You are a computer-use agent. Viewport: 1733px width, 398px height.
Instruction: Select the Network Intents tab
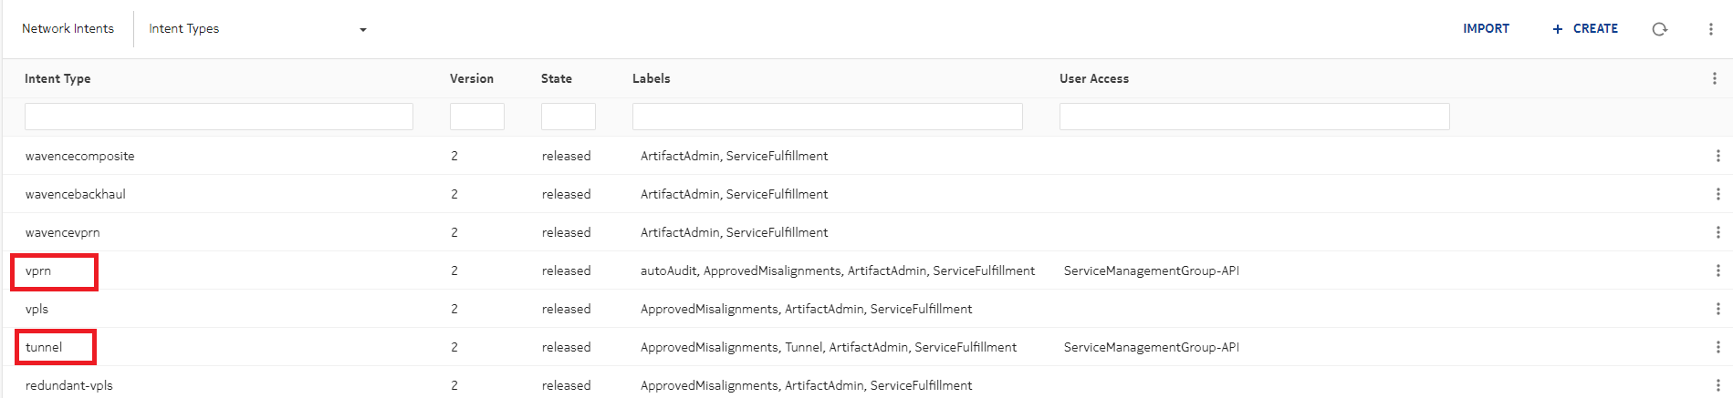coord(68,29)
